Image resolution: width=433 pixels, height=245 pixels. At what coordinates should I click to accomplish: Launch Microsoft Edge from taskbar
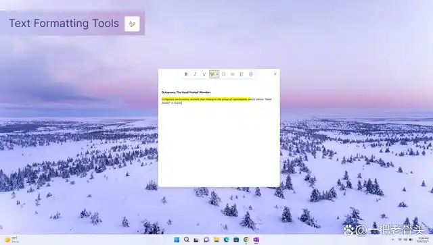226,240
